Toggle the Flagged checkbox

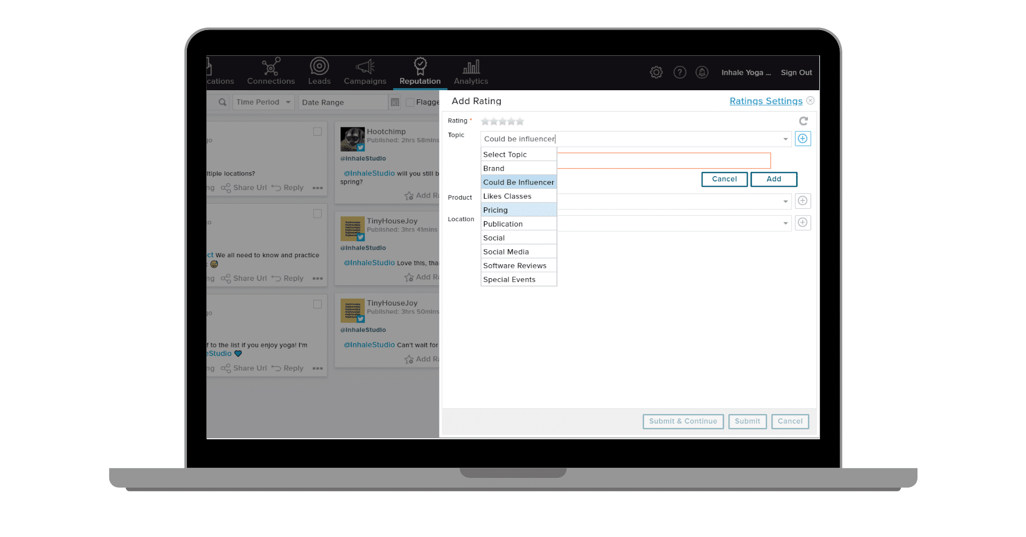(x=410, y=103)
